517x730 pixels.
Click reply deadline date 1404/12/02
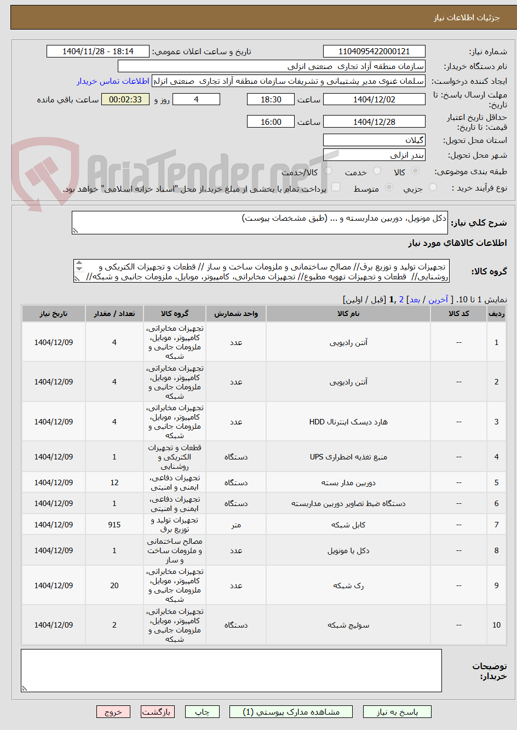(374, 100)
